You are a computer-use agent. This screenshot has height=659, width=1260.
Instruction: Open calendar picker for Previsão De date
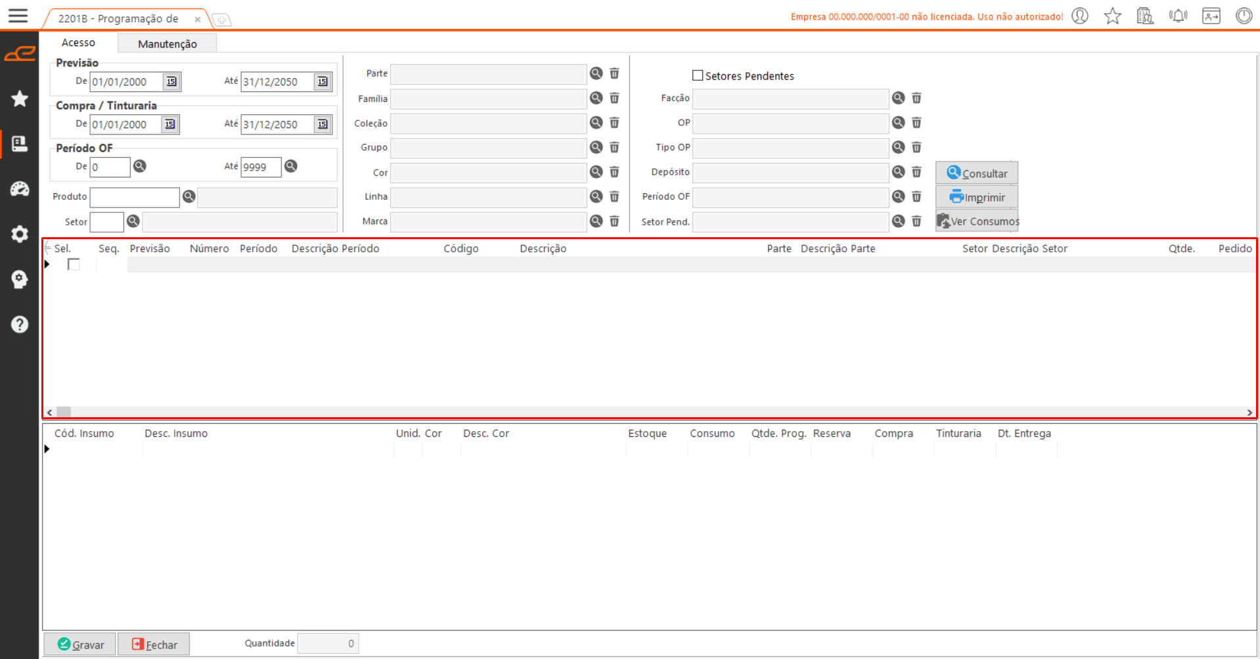[171, 81]
